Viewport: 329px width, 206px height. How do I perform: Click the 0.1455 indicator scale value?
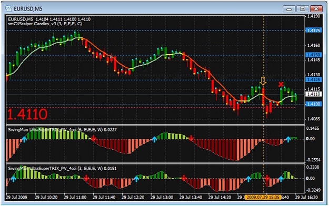(x=313, y=128)
